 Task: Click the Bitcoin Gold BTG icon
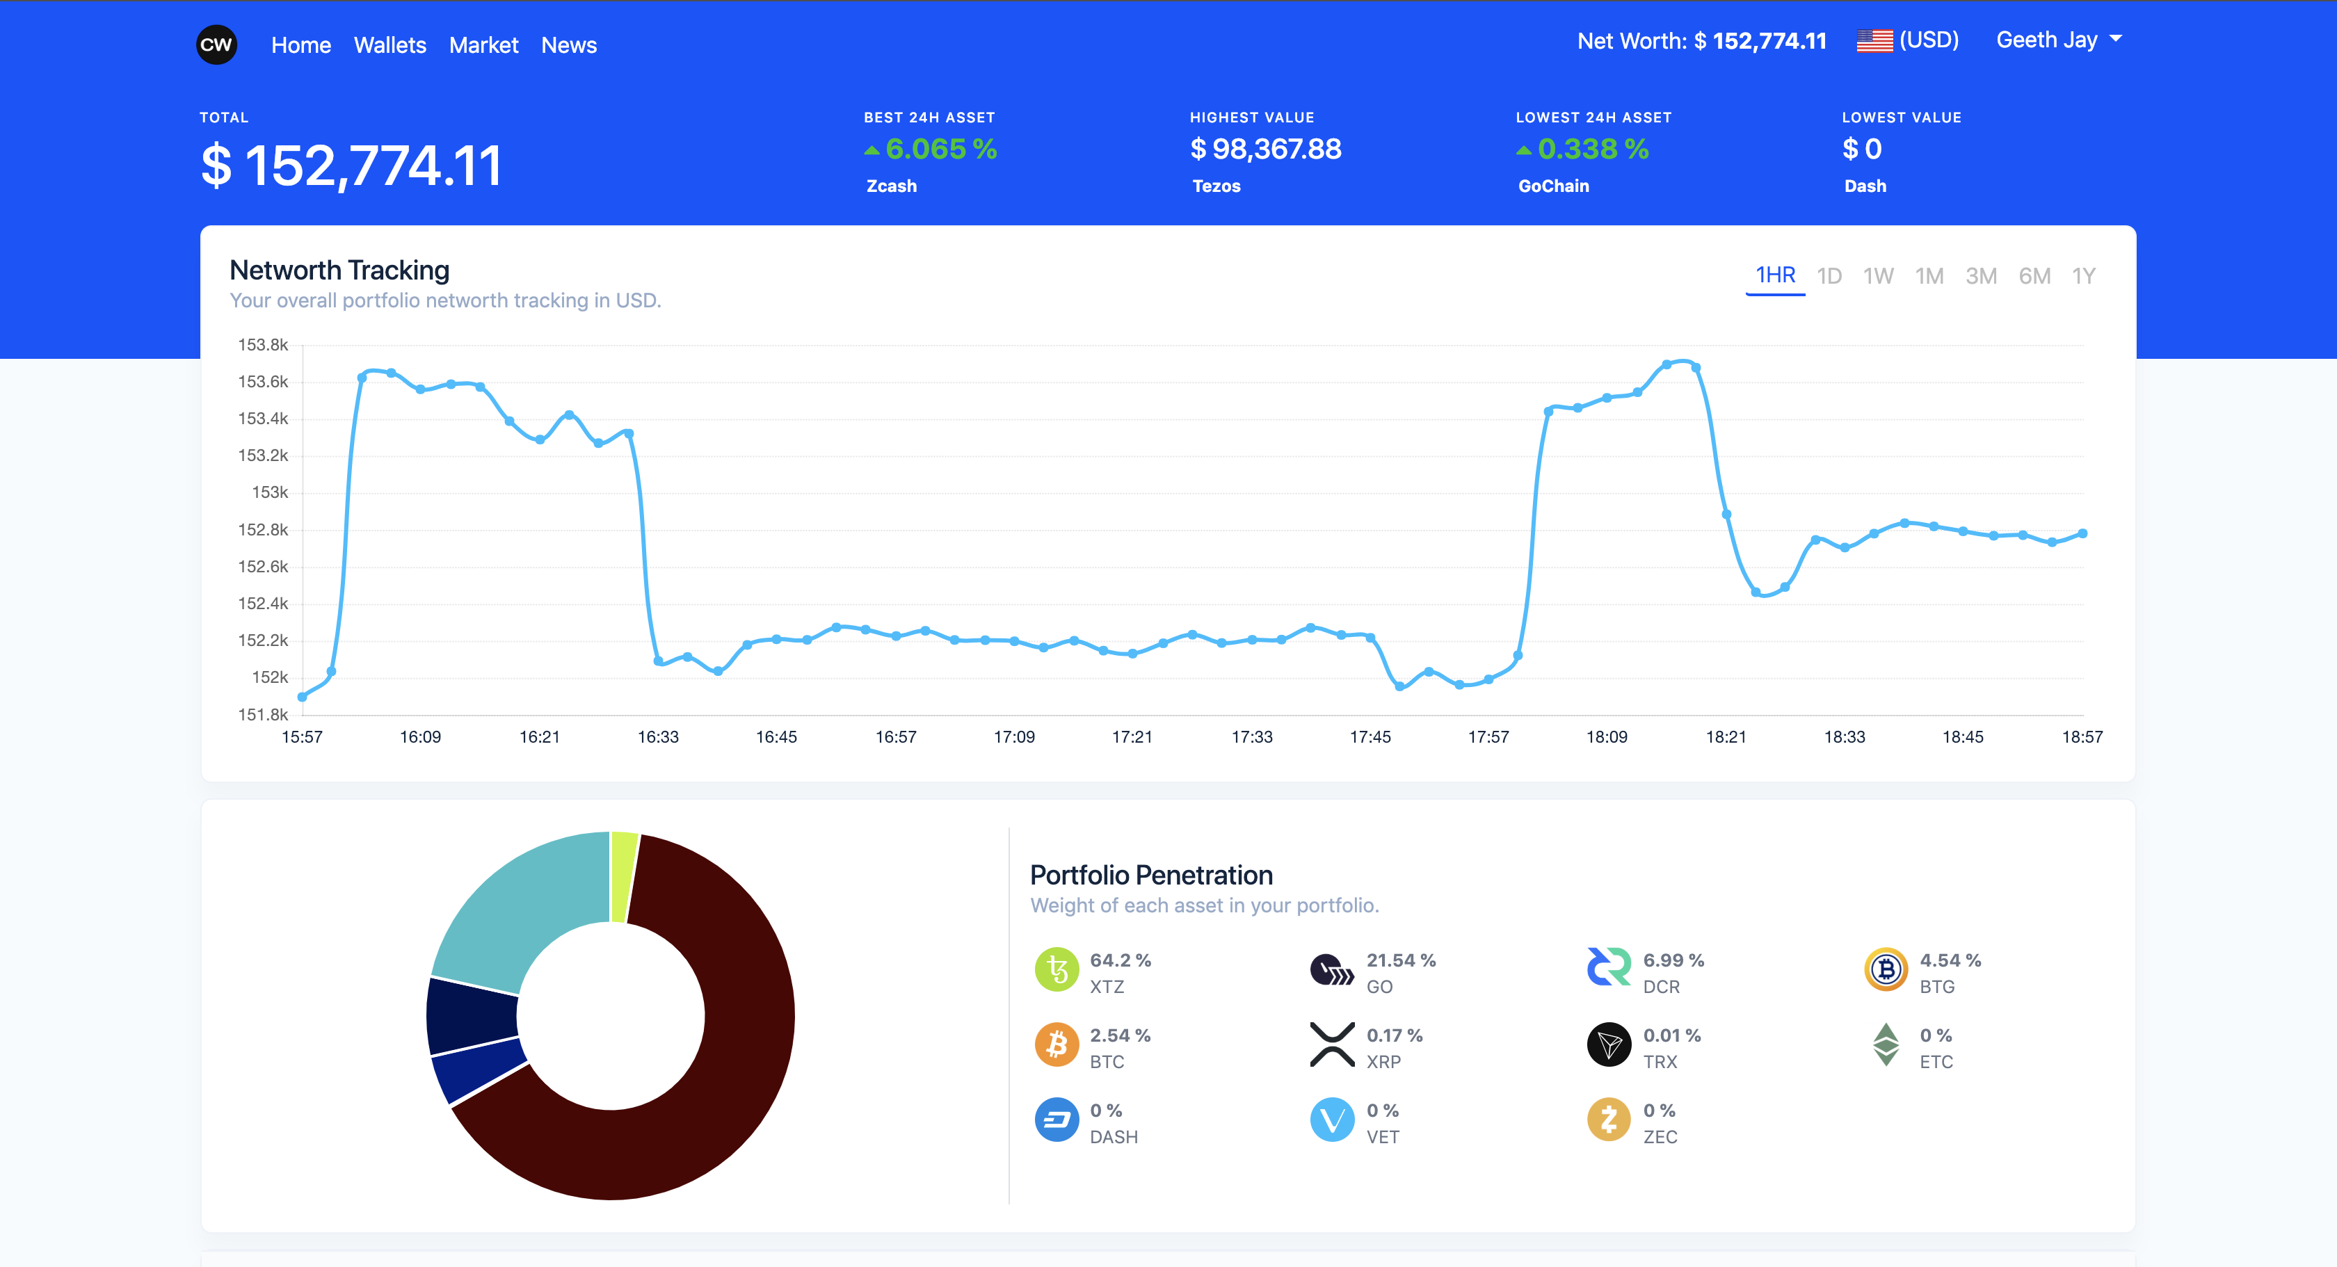[x=1885, y=971]
